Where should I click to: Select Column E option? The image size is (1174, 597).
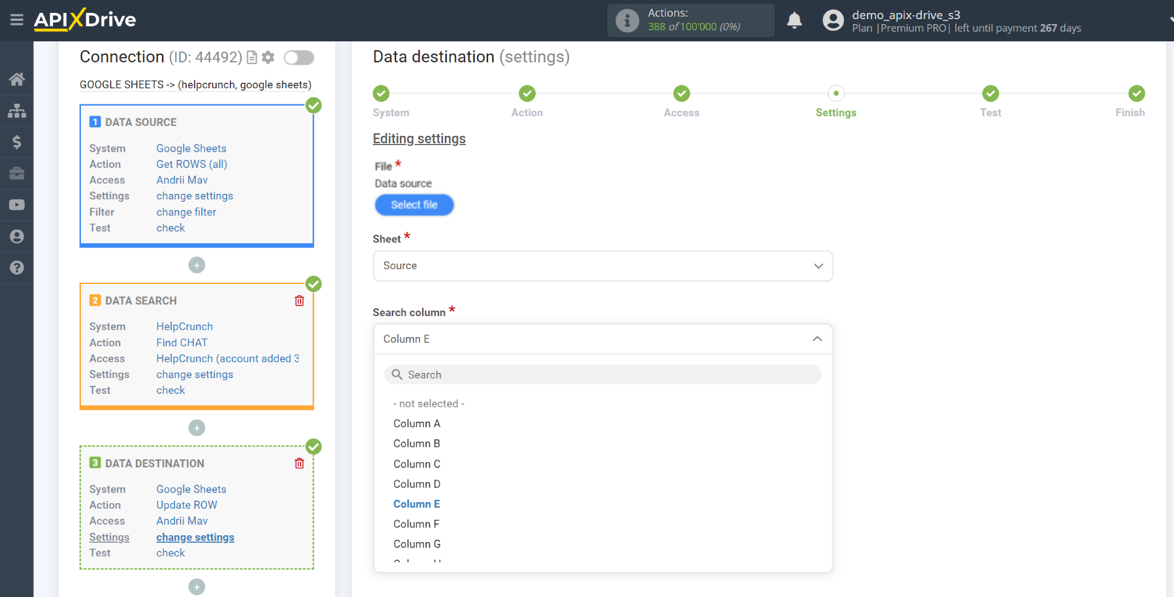point(417,504)
